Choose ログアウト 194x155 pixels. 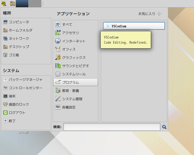point(26,113)
